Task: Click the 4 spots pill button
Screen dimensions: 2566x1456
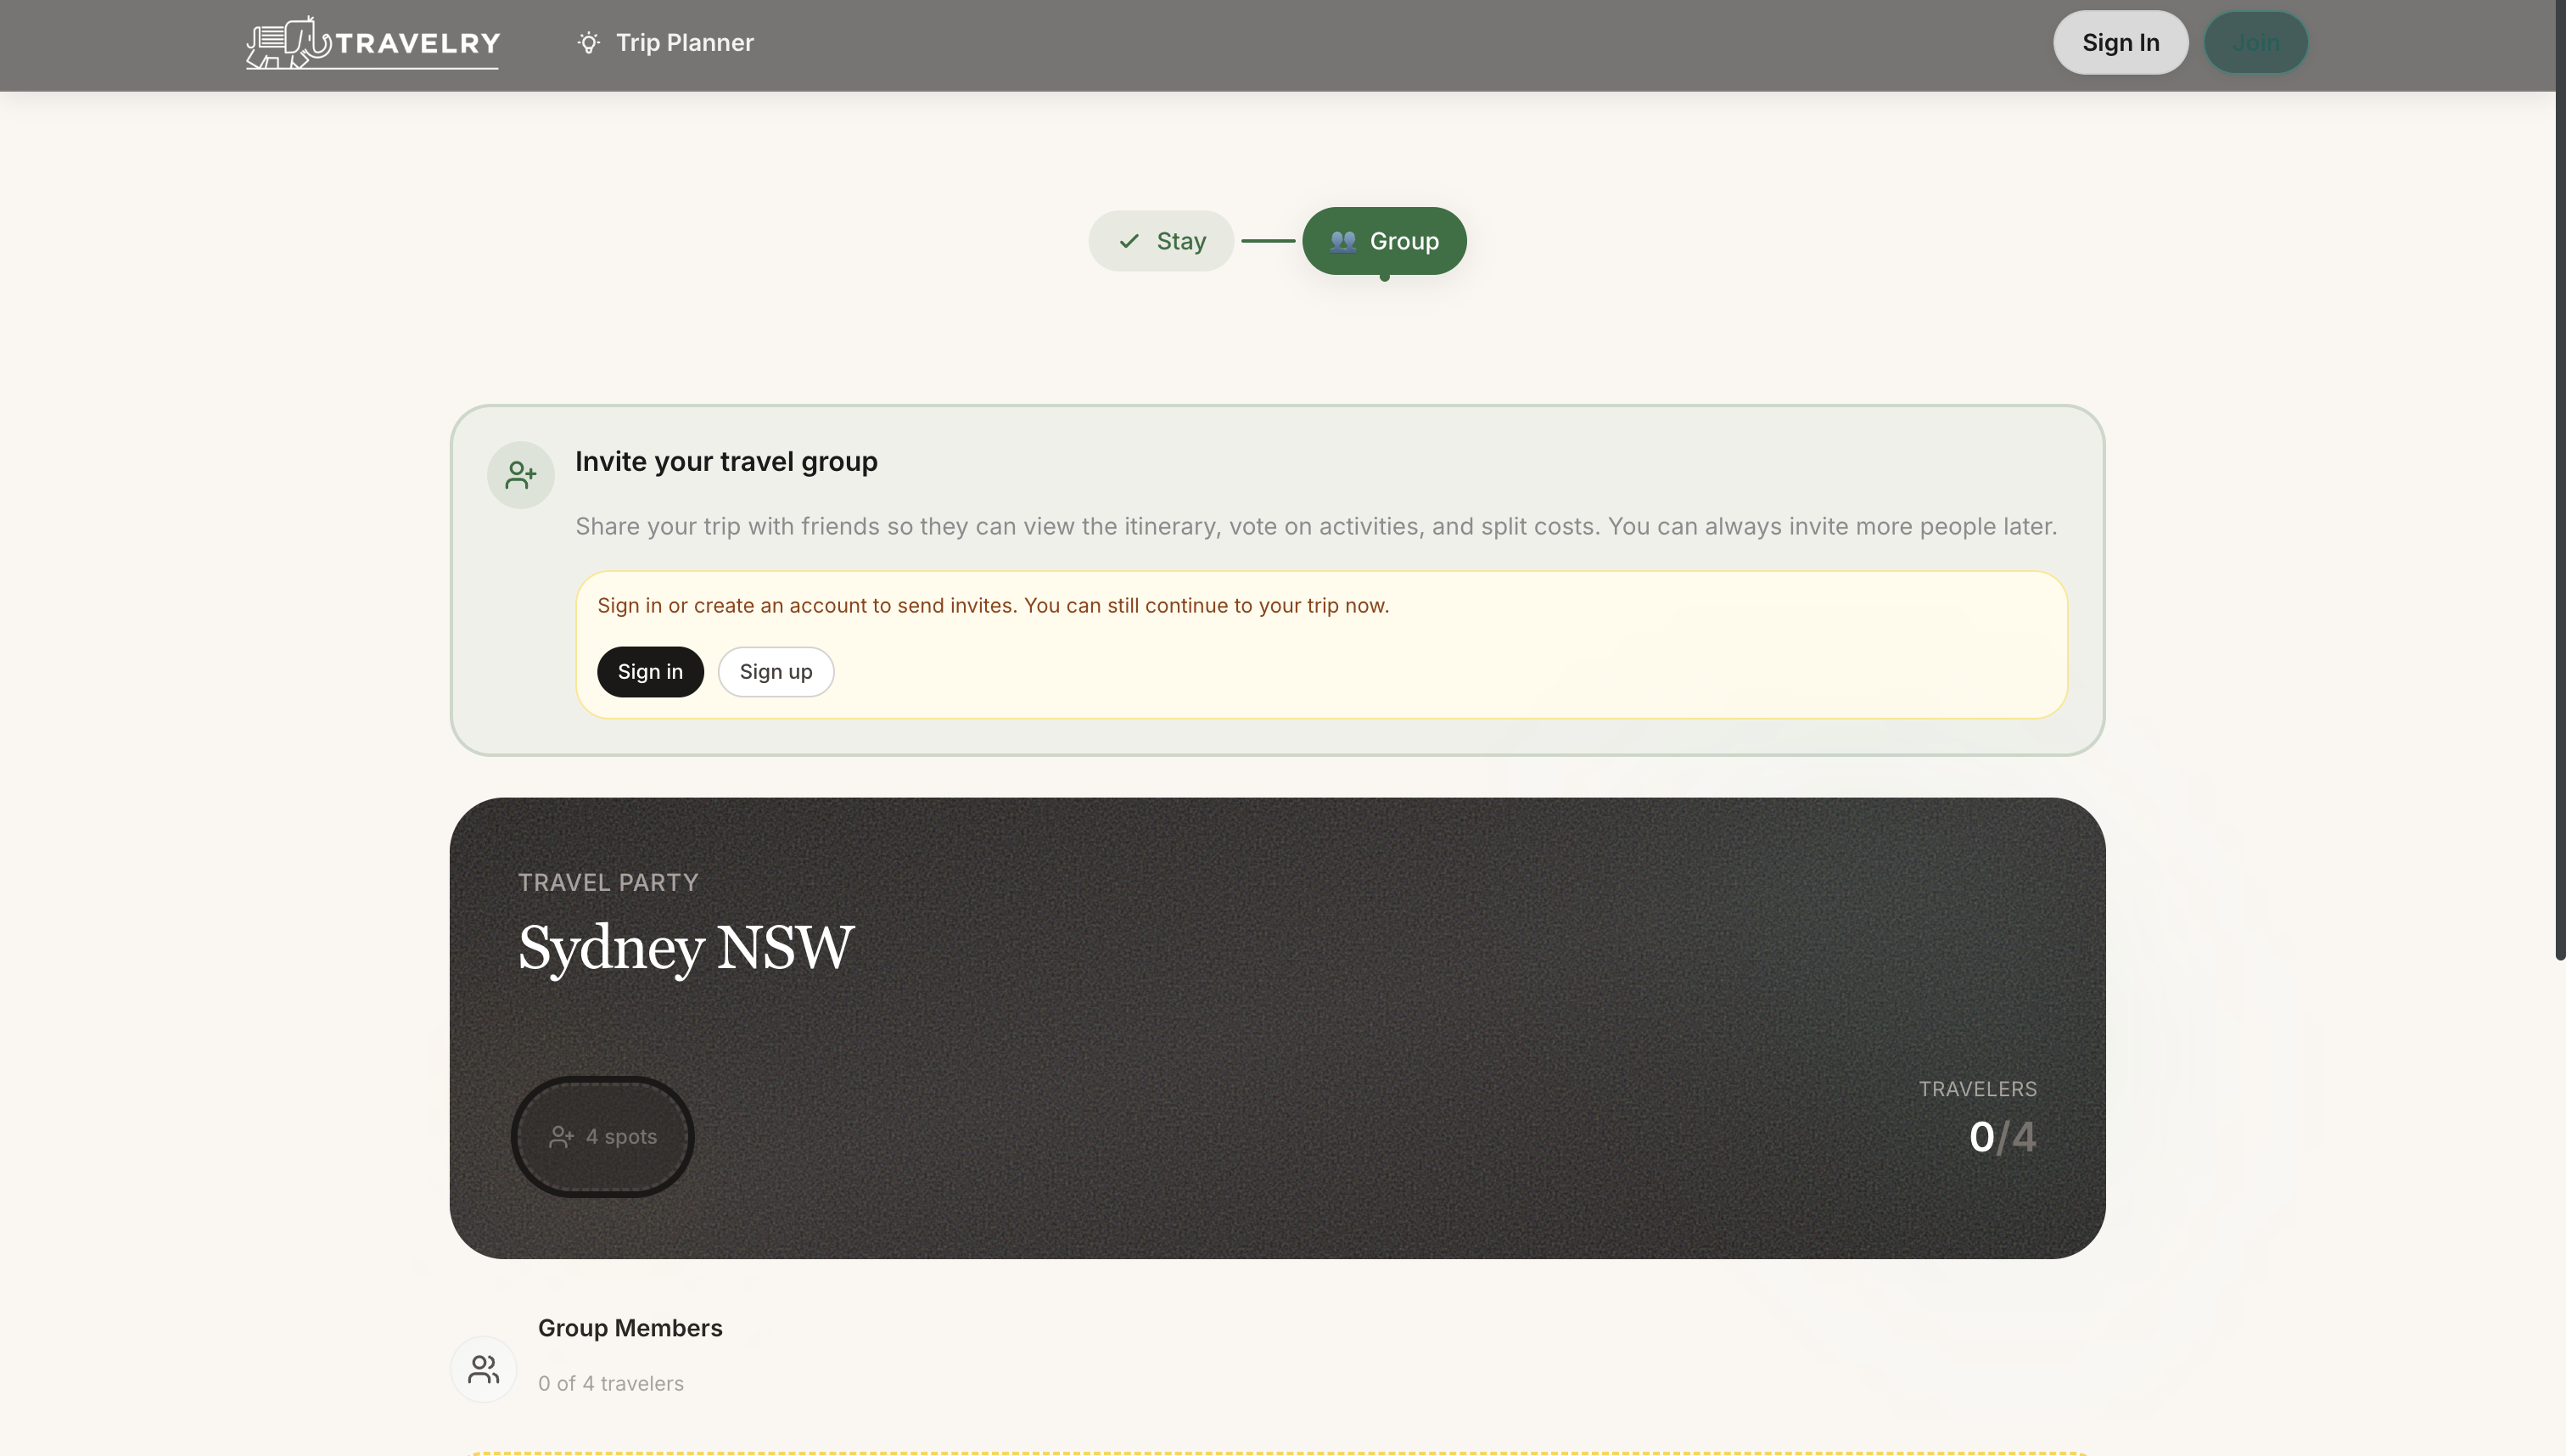Action: [x=603, y=1137]
